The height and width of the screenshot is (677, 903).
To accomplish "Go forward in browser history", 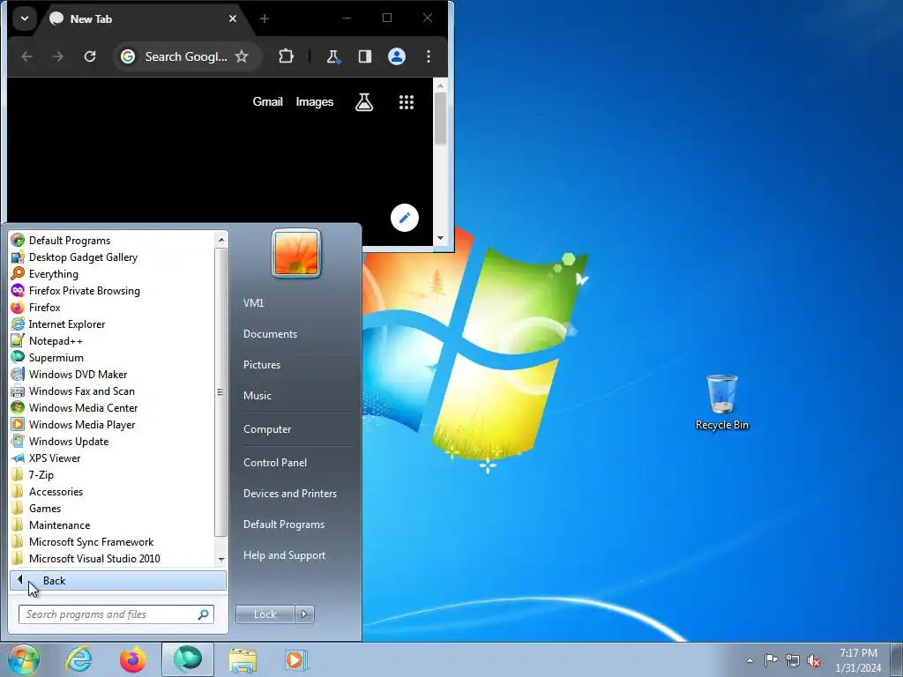I will pos(57,56).
